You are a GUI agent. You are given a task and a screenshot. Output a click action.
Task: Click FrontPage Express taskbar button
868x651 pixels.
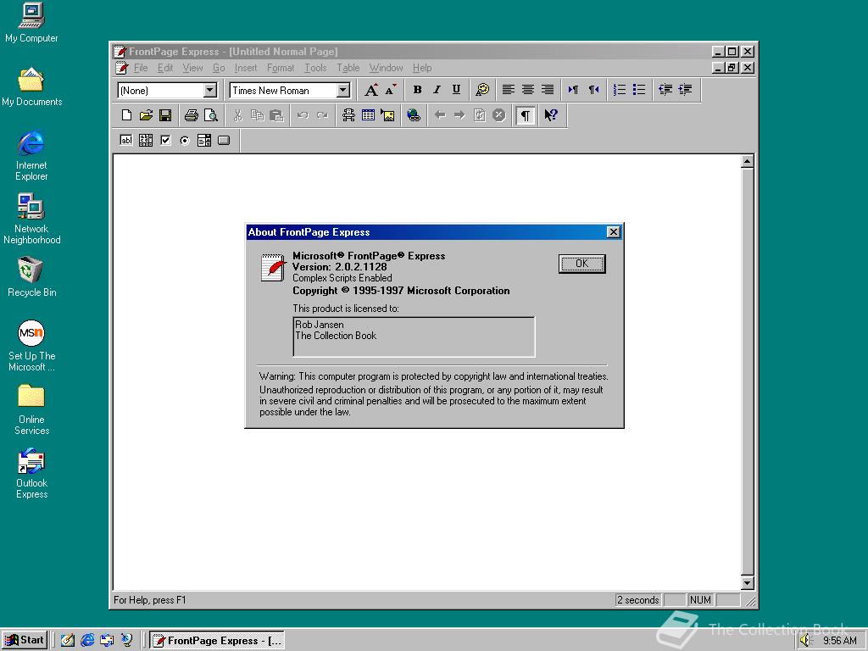pos(217,641)
